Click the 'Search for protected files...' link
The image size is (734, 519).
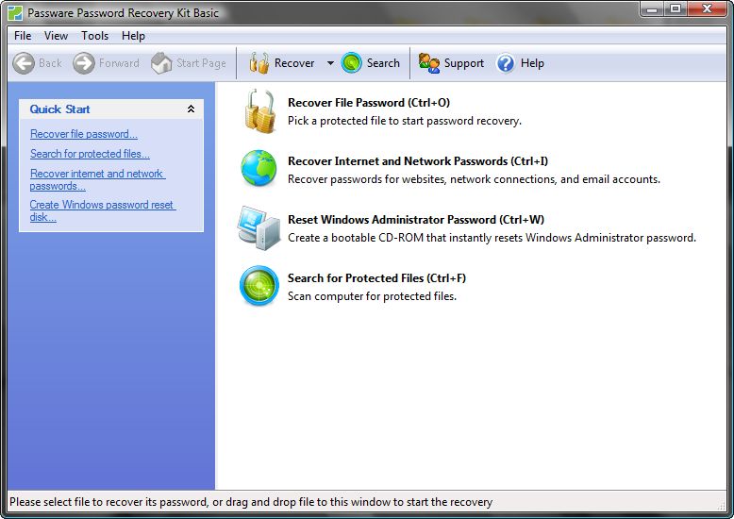coord(90,154)
